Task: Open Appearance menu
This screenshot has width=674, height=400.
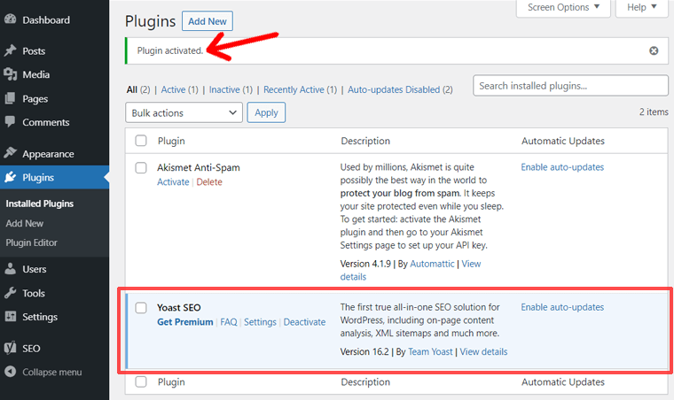Action: coord(48,154)
